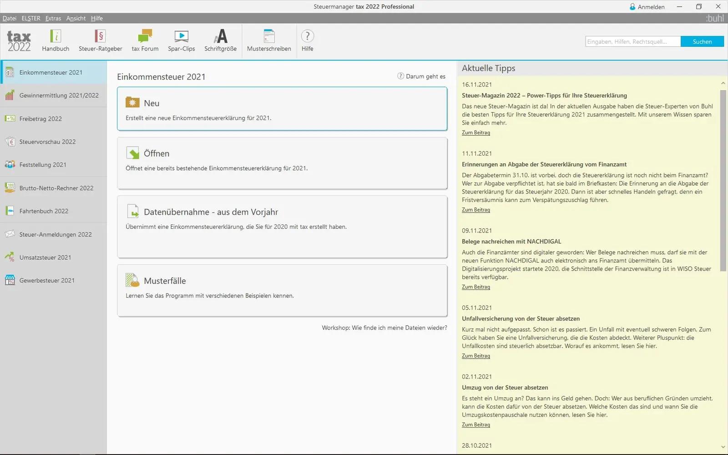Open the Datei menu

10,18
